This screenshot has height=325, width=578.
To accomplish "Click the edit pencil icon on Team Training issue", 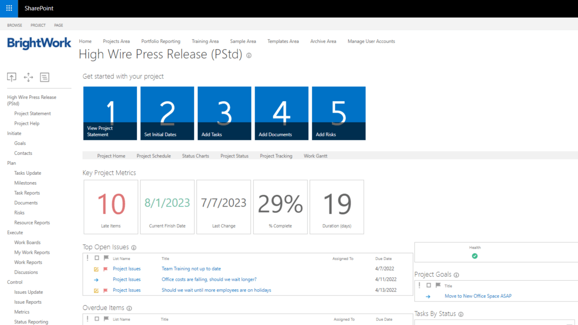I will 96,269.
